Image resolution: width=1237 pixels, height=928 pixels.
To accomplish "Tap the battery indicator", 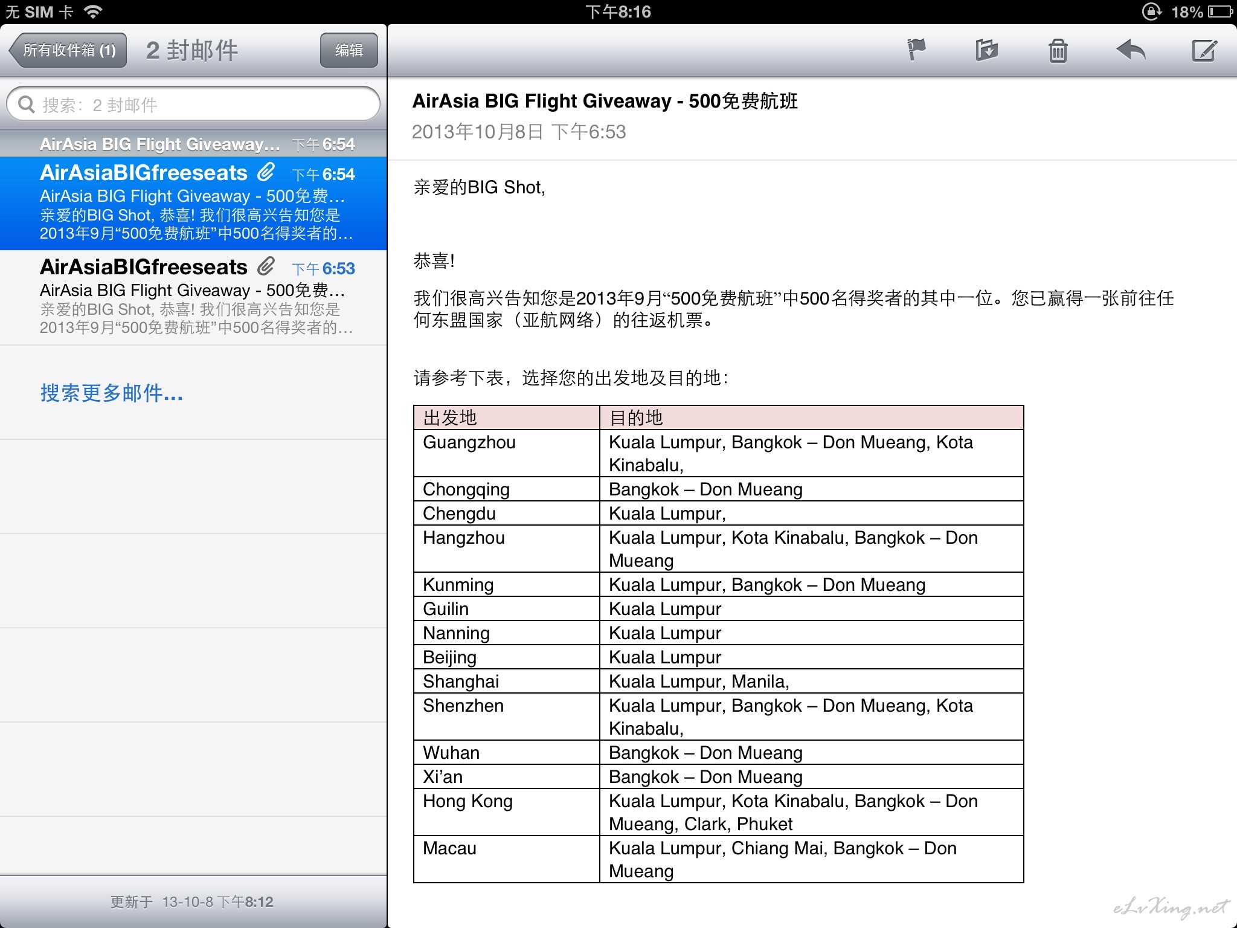I will click(x=1219, y=11).
